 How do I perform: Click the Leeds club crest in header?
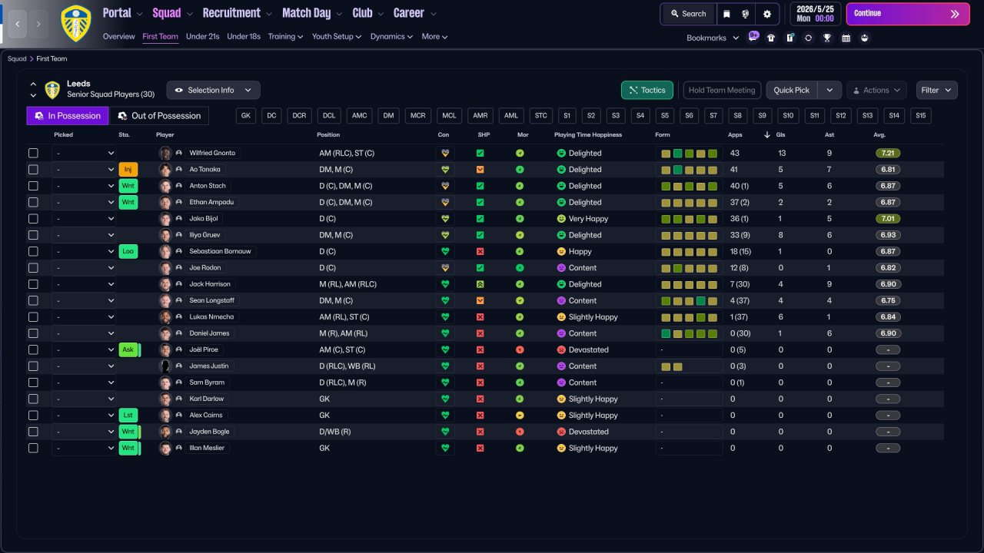(x=75, y=23)
